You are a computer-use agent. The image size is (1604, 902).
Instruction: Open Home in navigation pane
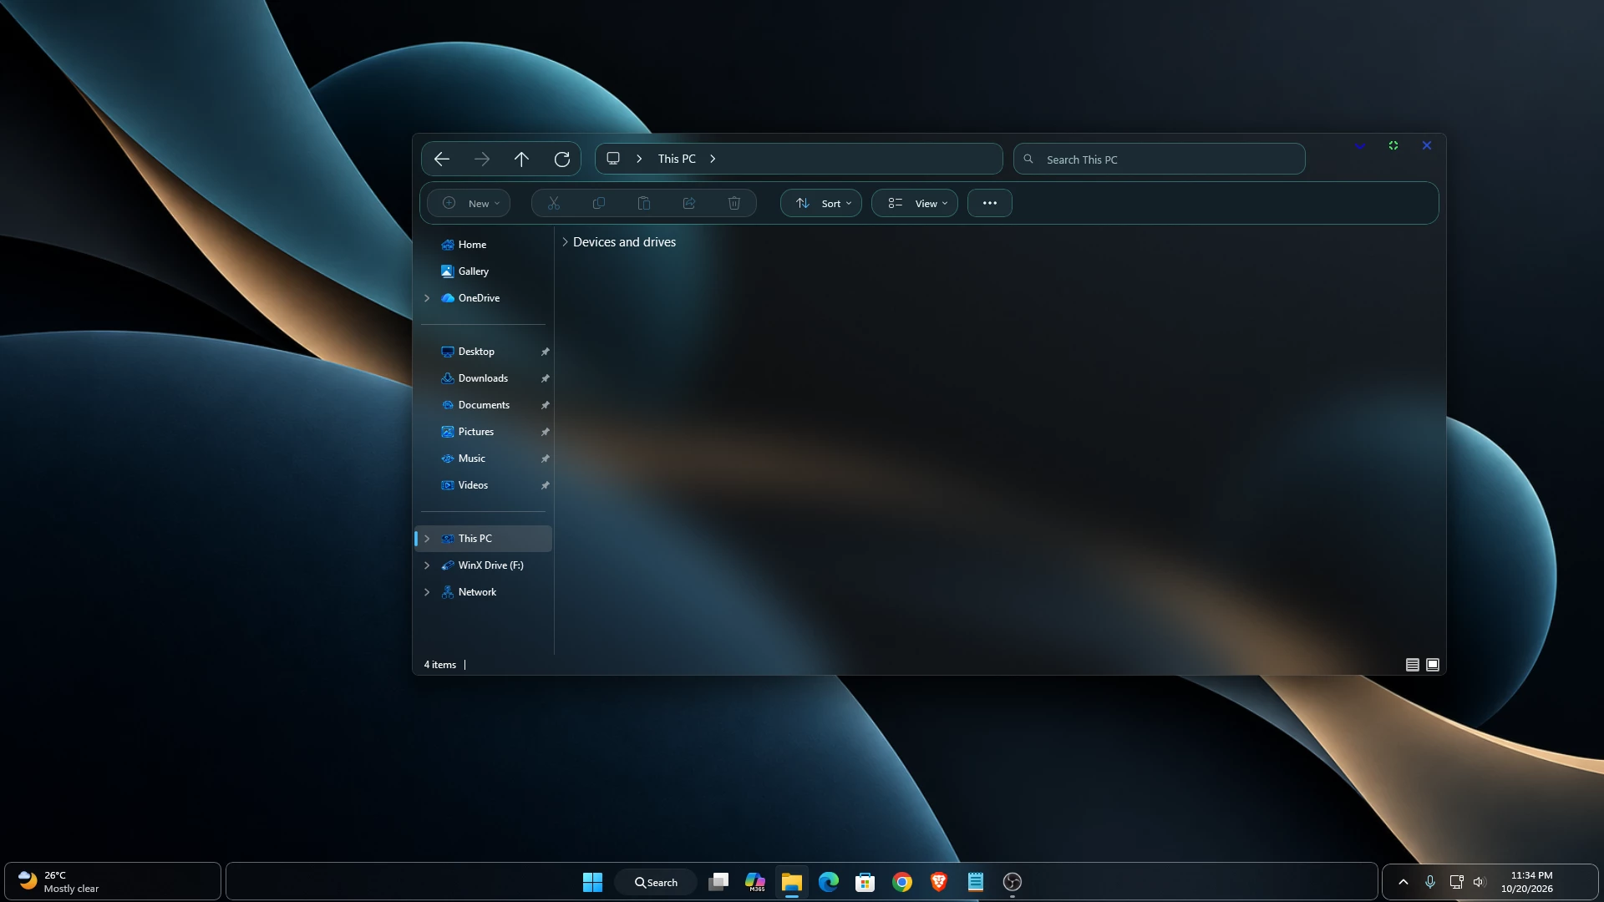coord(472,245)
